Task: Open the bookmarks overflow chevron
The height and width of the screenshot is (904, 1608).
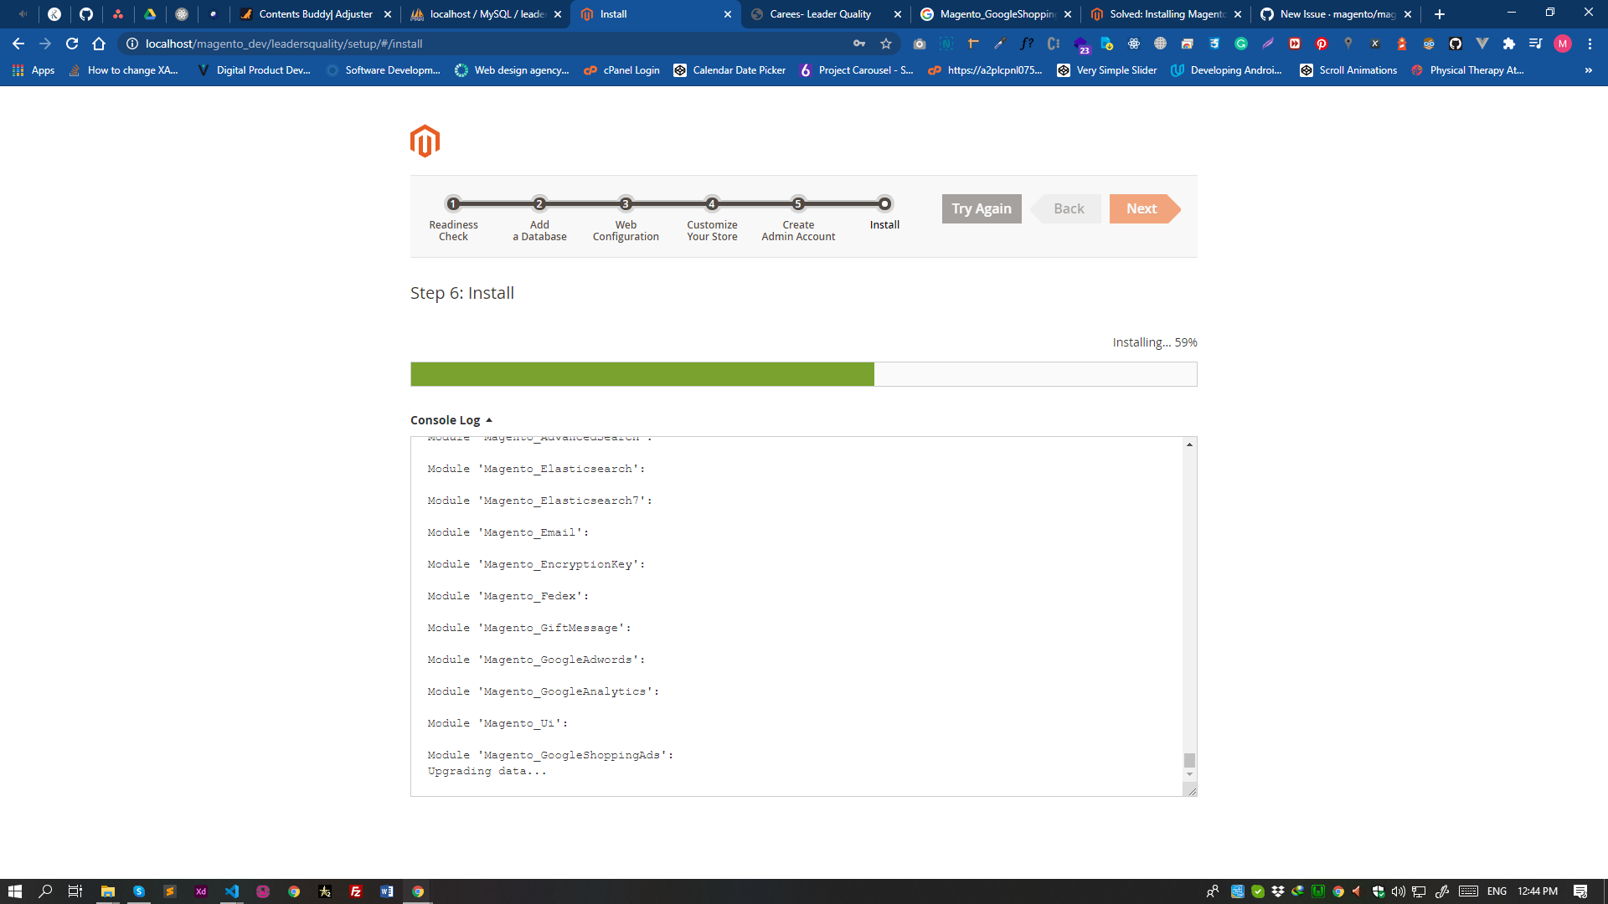Action: tap(1589, 70)
